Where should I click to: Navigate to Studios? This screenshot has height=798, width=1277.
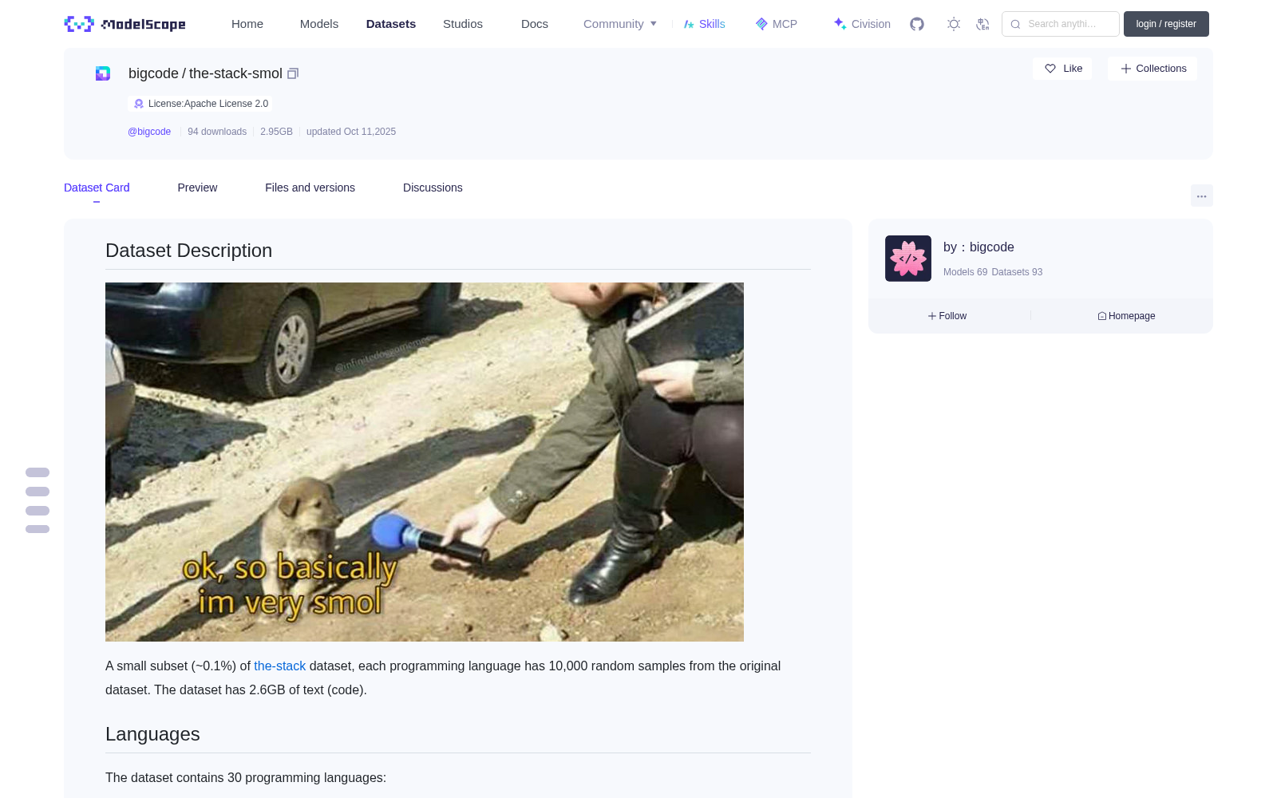point(463,24)
